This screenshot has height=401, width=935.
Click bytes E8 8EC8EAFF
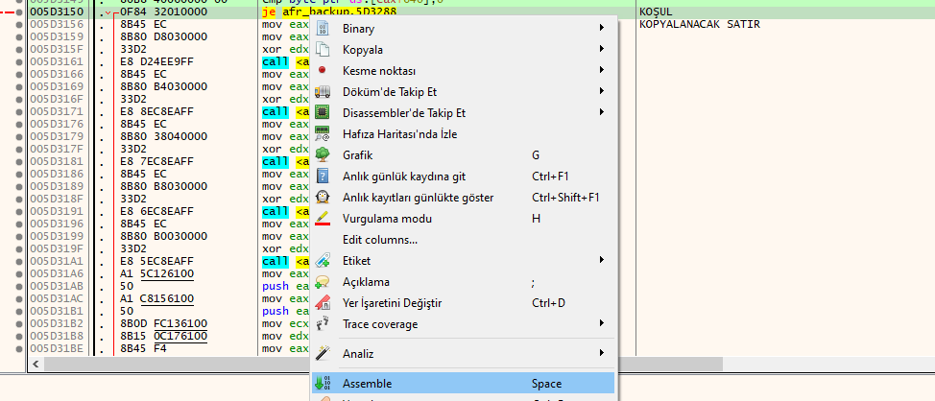coord(156,111)
